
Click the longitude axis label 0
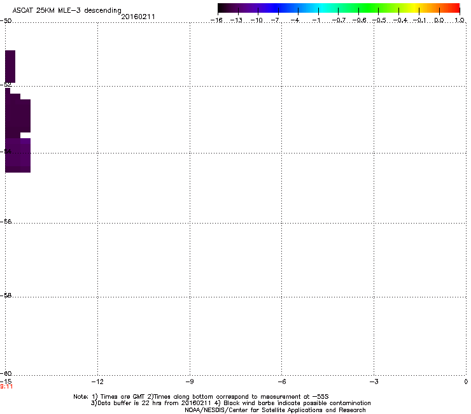pyautogui.click(x=466, y=382)
